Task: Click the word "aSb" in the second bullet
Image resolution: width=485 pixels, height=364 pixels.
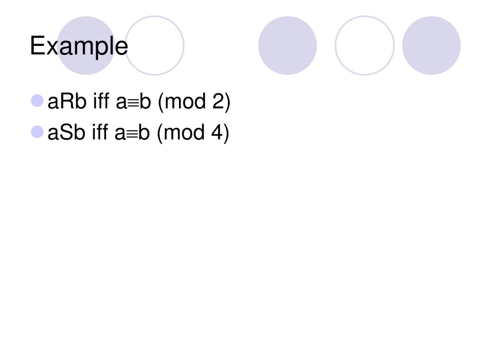Action: pyautogui.click(x=66, y=132)
